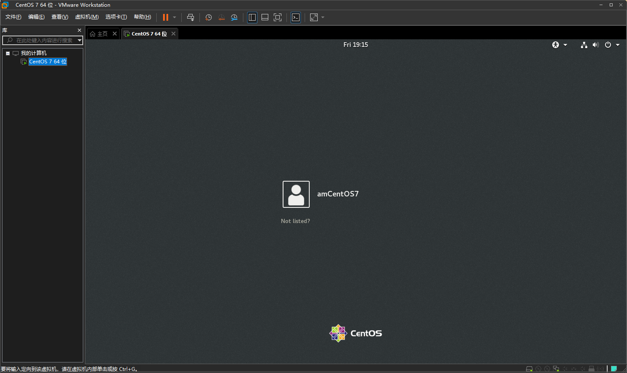This screenshot has height=373, width=627.
Task: Open the snapshot manager
Action: pos(234,17)
